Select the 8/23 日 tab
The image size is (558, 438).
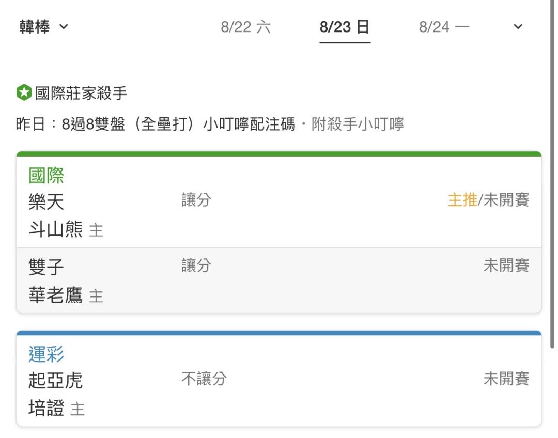point(345,27)
